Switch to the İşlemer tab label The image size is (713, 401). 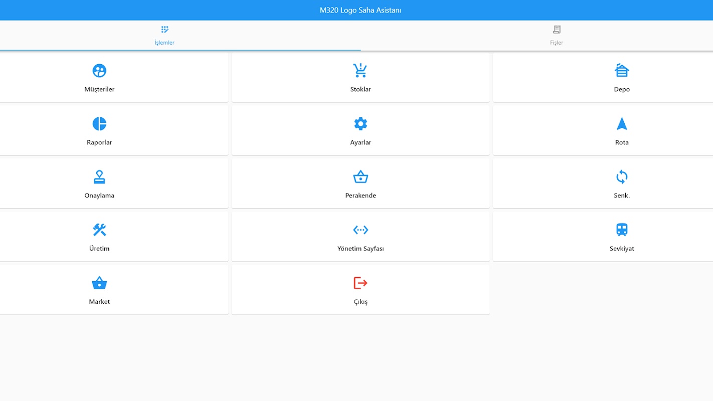click(x=164, y=43)
